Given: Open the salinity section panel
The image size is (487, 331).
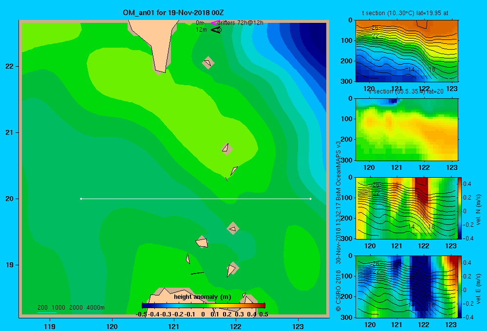Looking at the screenshot, I should (407, 129).
